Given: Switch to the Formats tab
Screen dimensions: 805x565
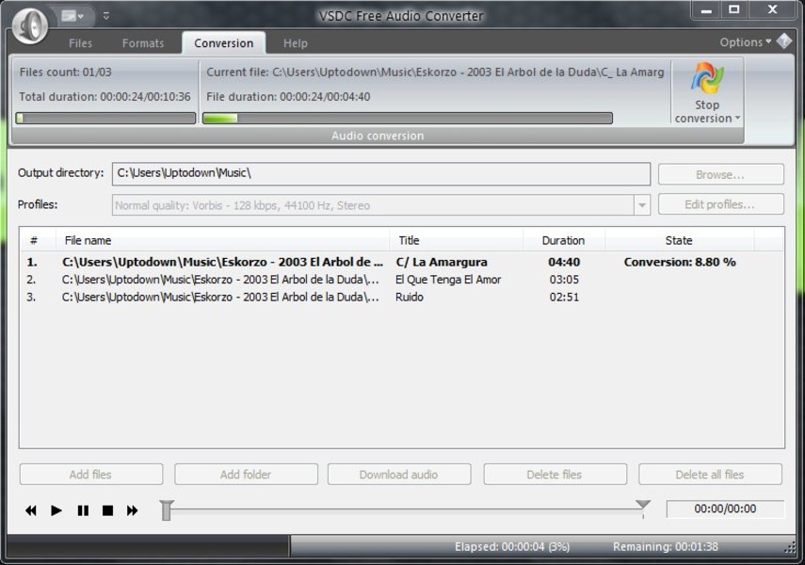Looking at the screenshot, I should click(143, 43).
